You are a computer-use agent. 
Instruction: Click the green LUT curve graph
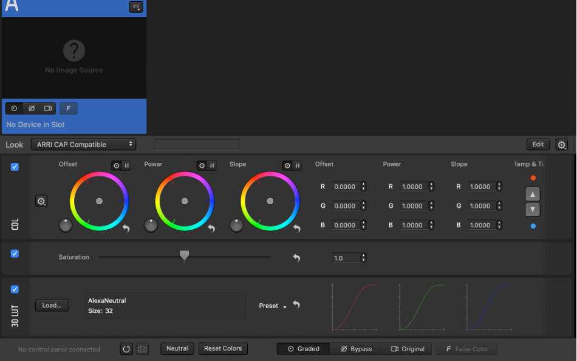(x=422, y=307)
